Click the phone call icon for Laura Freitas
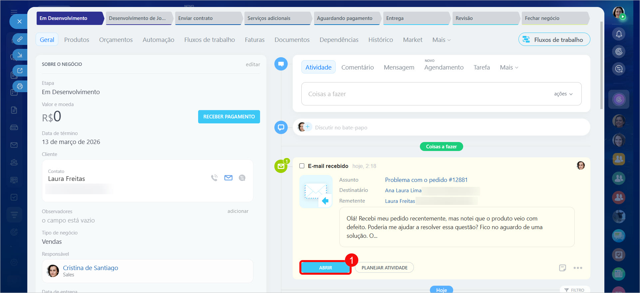The height and width of the screenshot is (293, 640). pyautogui.click(x=214, y=178)
